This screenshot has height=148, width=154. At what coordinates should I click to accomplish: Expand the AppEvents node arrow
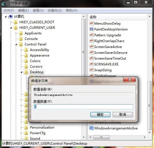[16, 33]
